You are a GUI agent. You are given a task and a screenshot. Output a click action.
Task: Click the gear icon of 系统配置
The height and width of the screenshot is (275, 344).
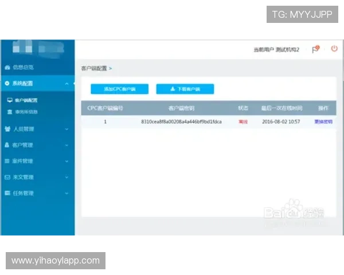point(7,83)
